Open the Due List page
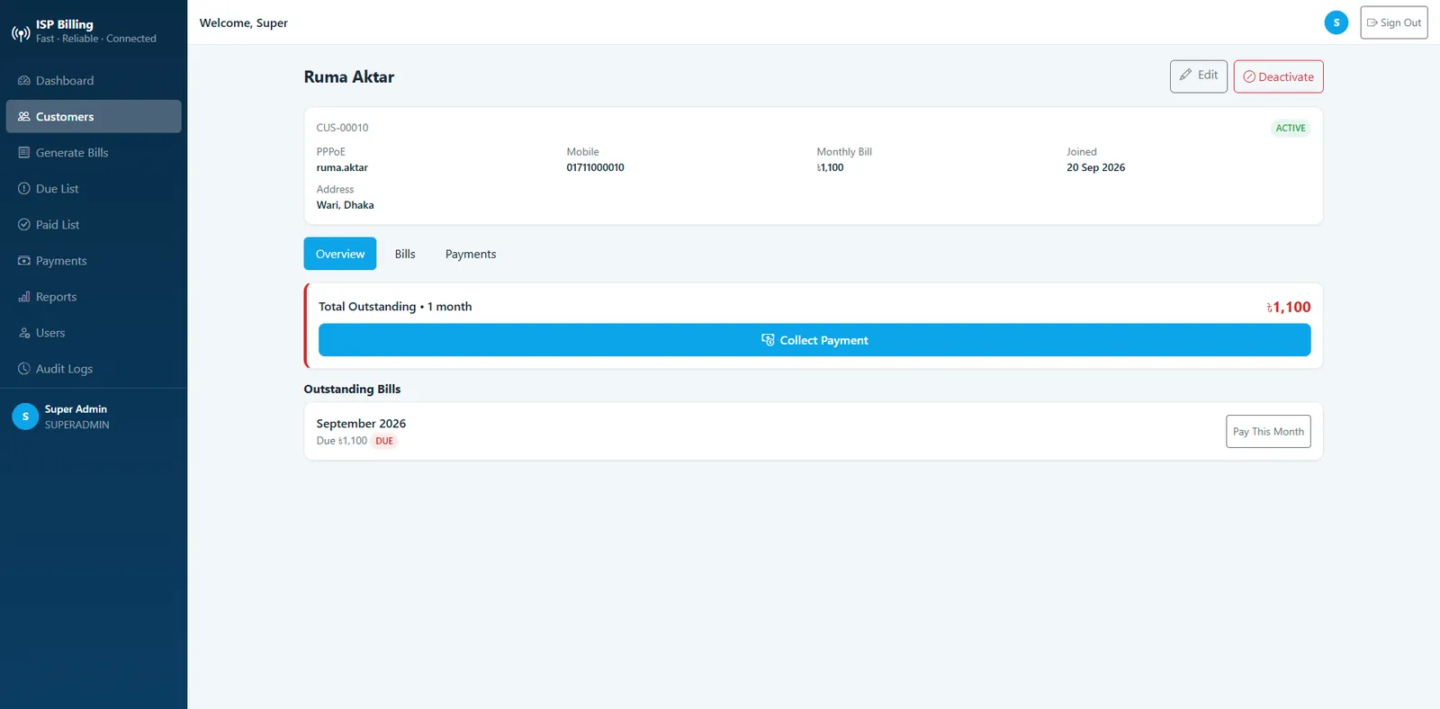This screenshot has width=1440, height=709. click(x=94, y=189)
